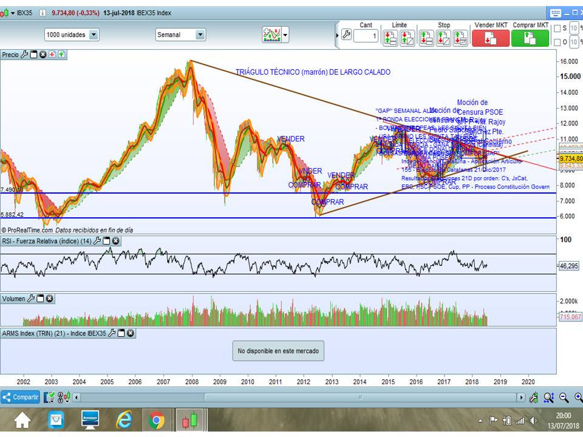This screenshot has width=583, height=437.
Task: Click the chart style icon in toolbar
Action: [x=271, y=35]
